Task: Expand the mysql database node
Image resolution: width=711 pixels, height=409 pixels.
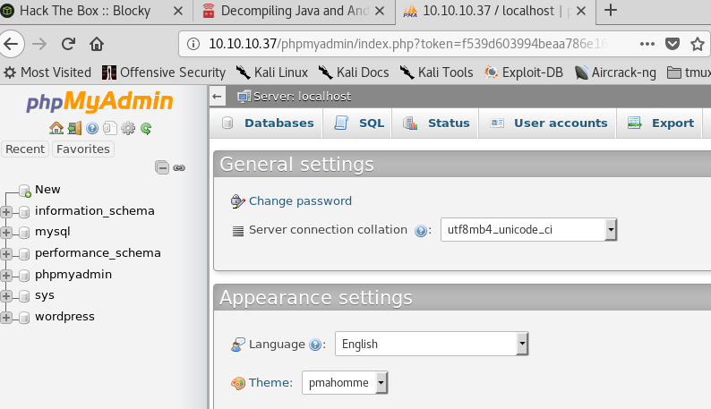Action: coord(8,233)
